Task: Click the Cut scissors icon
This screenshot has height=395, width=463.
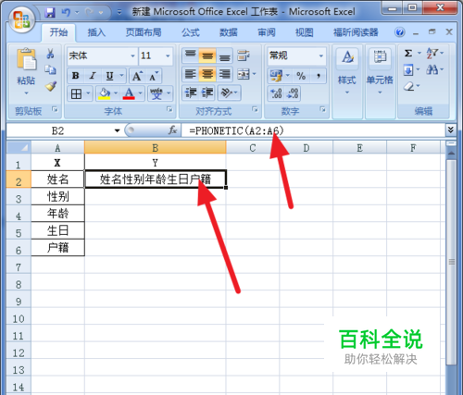Action: click(50, 54)
